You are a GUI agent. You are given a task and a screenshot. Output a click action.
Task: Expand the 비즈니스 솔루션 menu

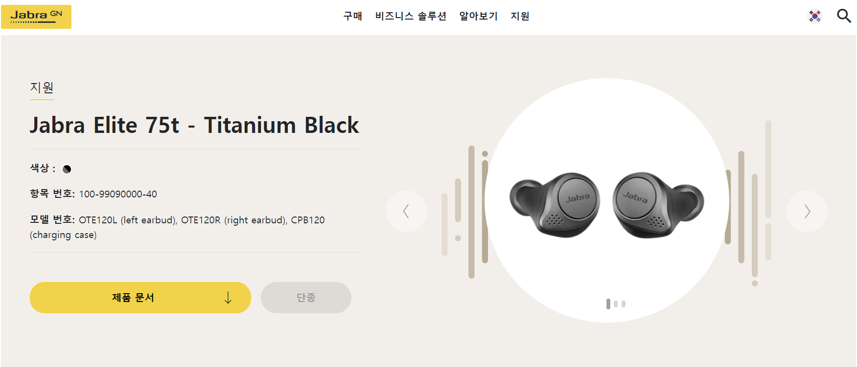click(x=411, y=16)
